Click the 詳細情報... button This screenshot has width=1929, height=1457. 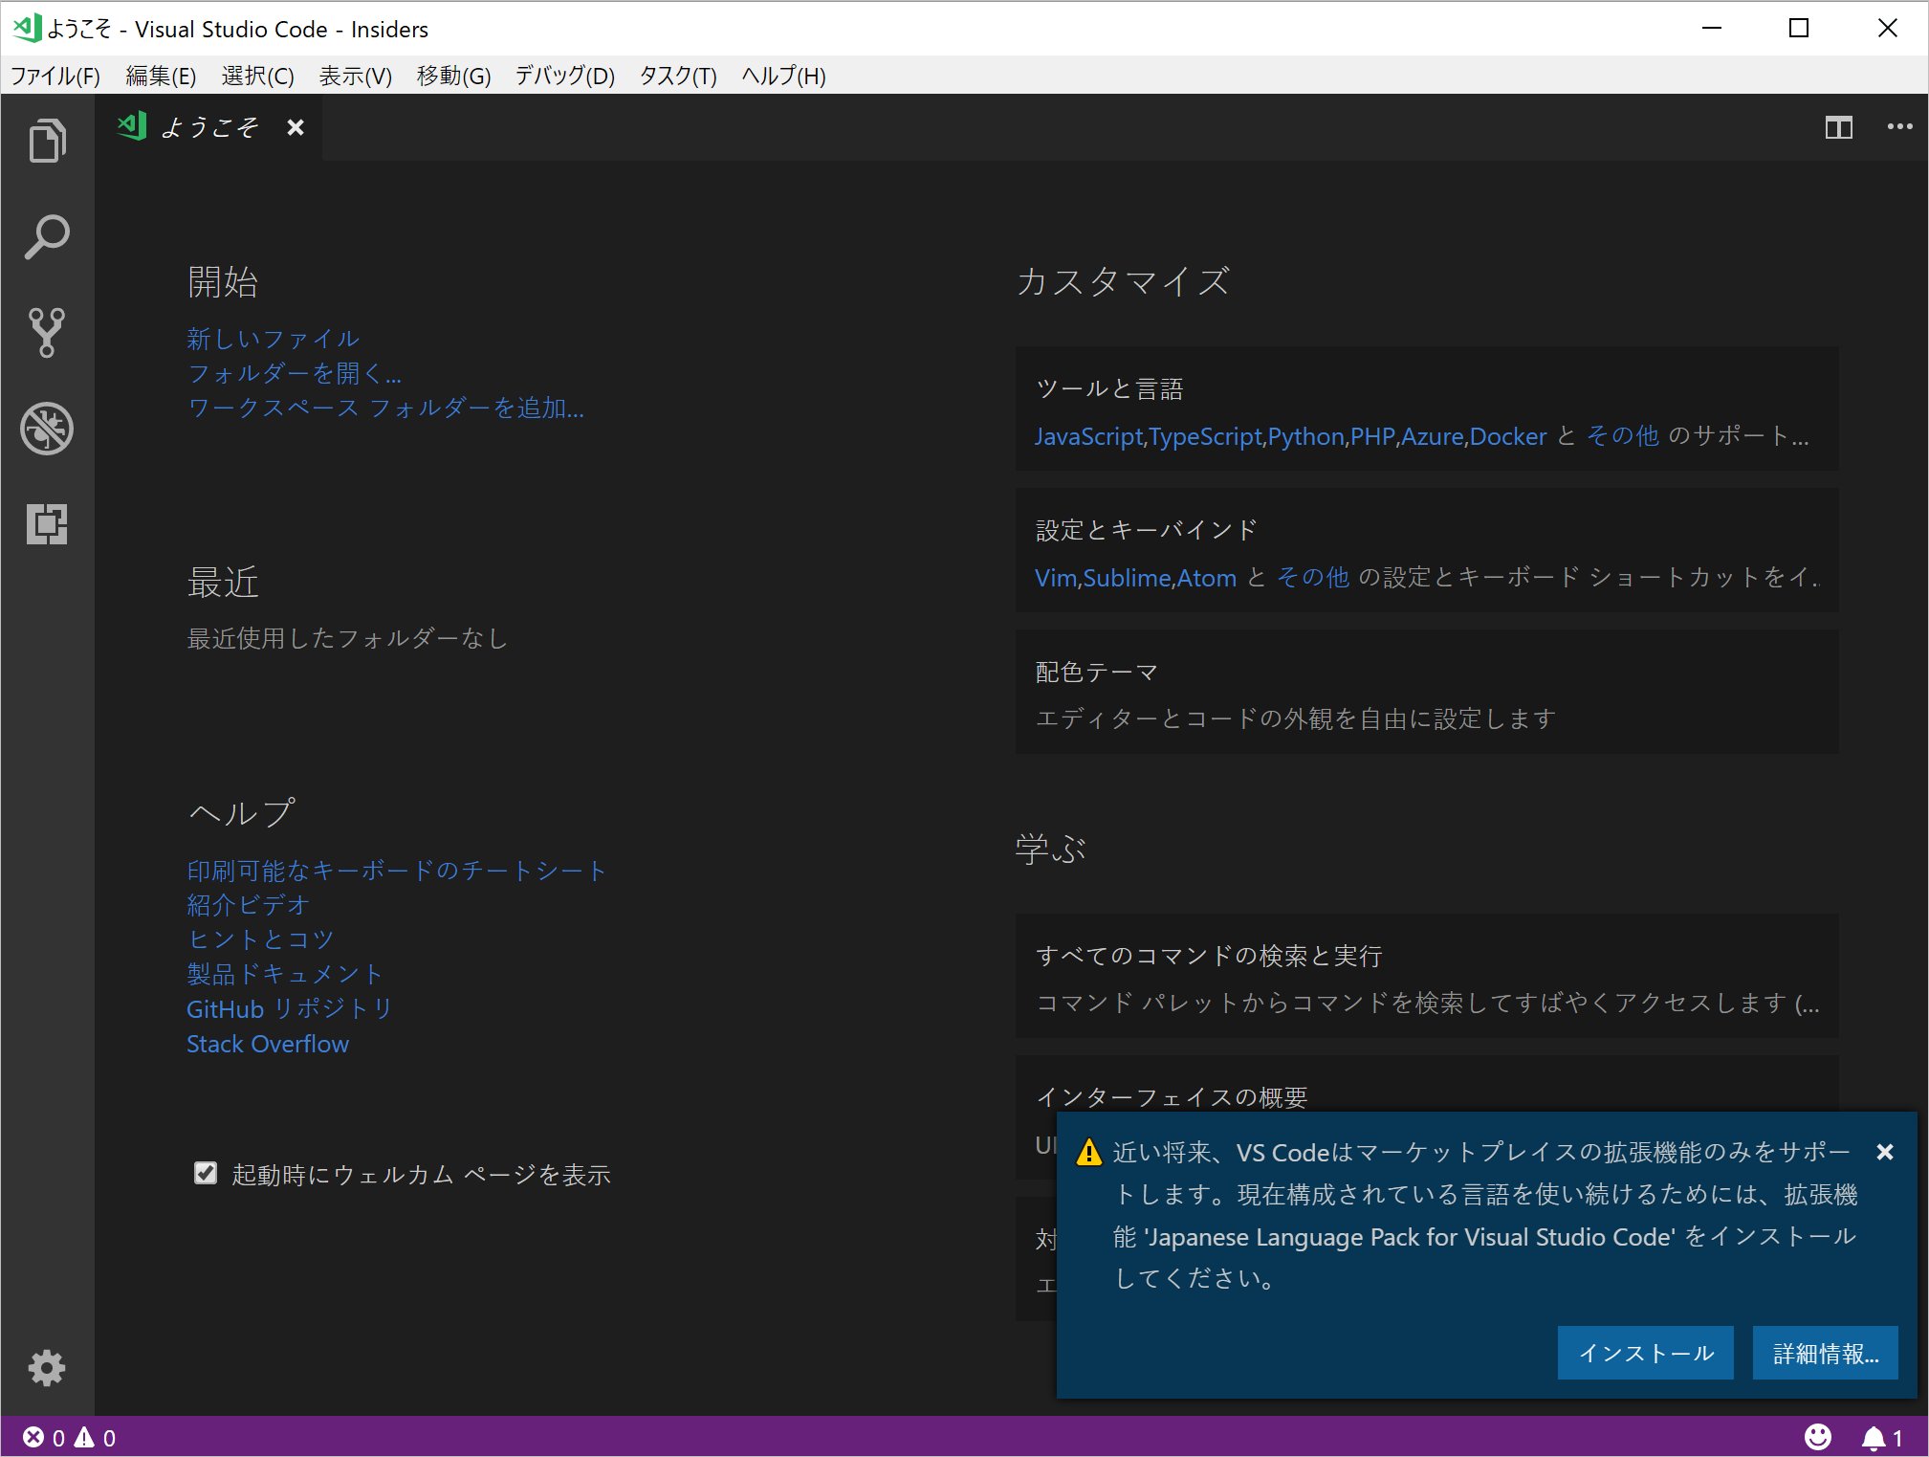click(x=1825, y=1353)
